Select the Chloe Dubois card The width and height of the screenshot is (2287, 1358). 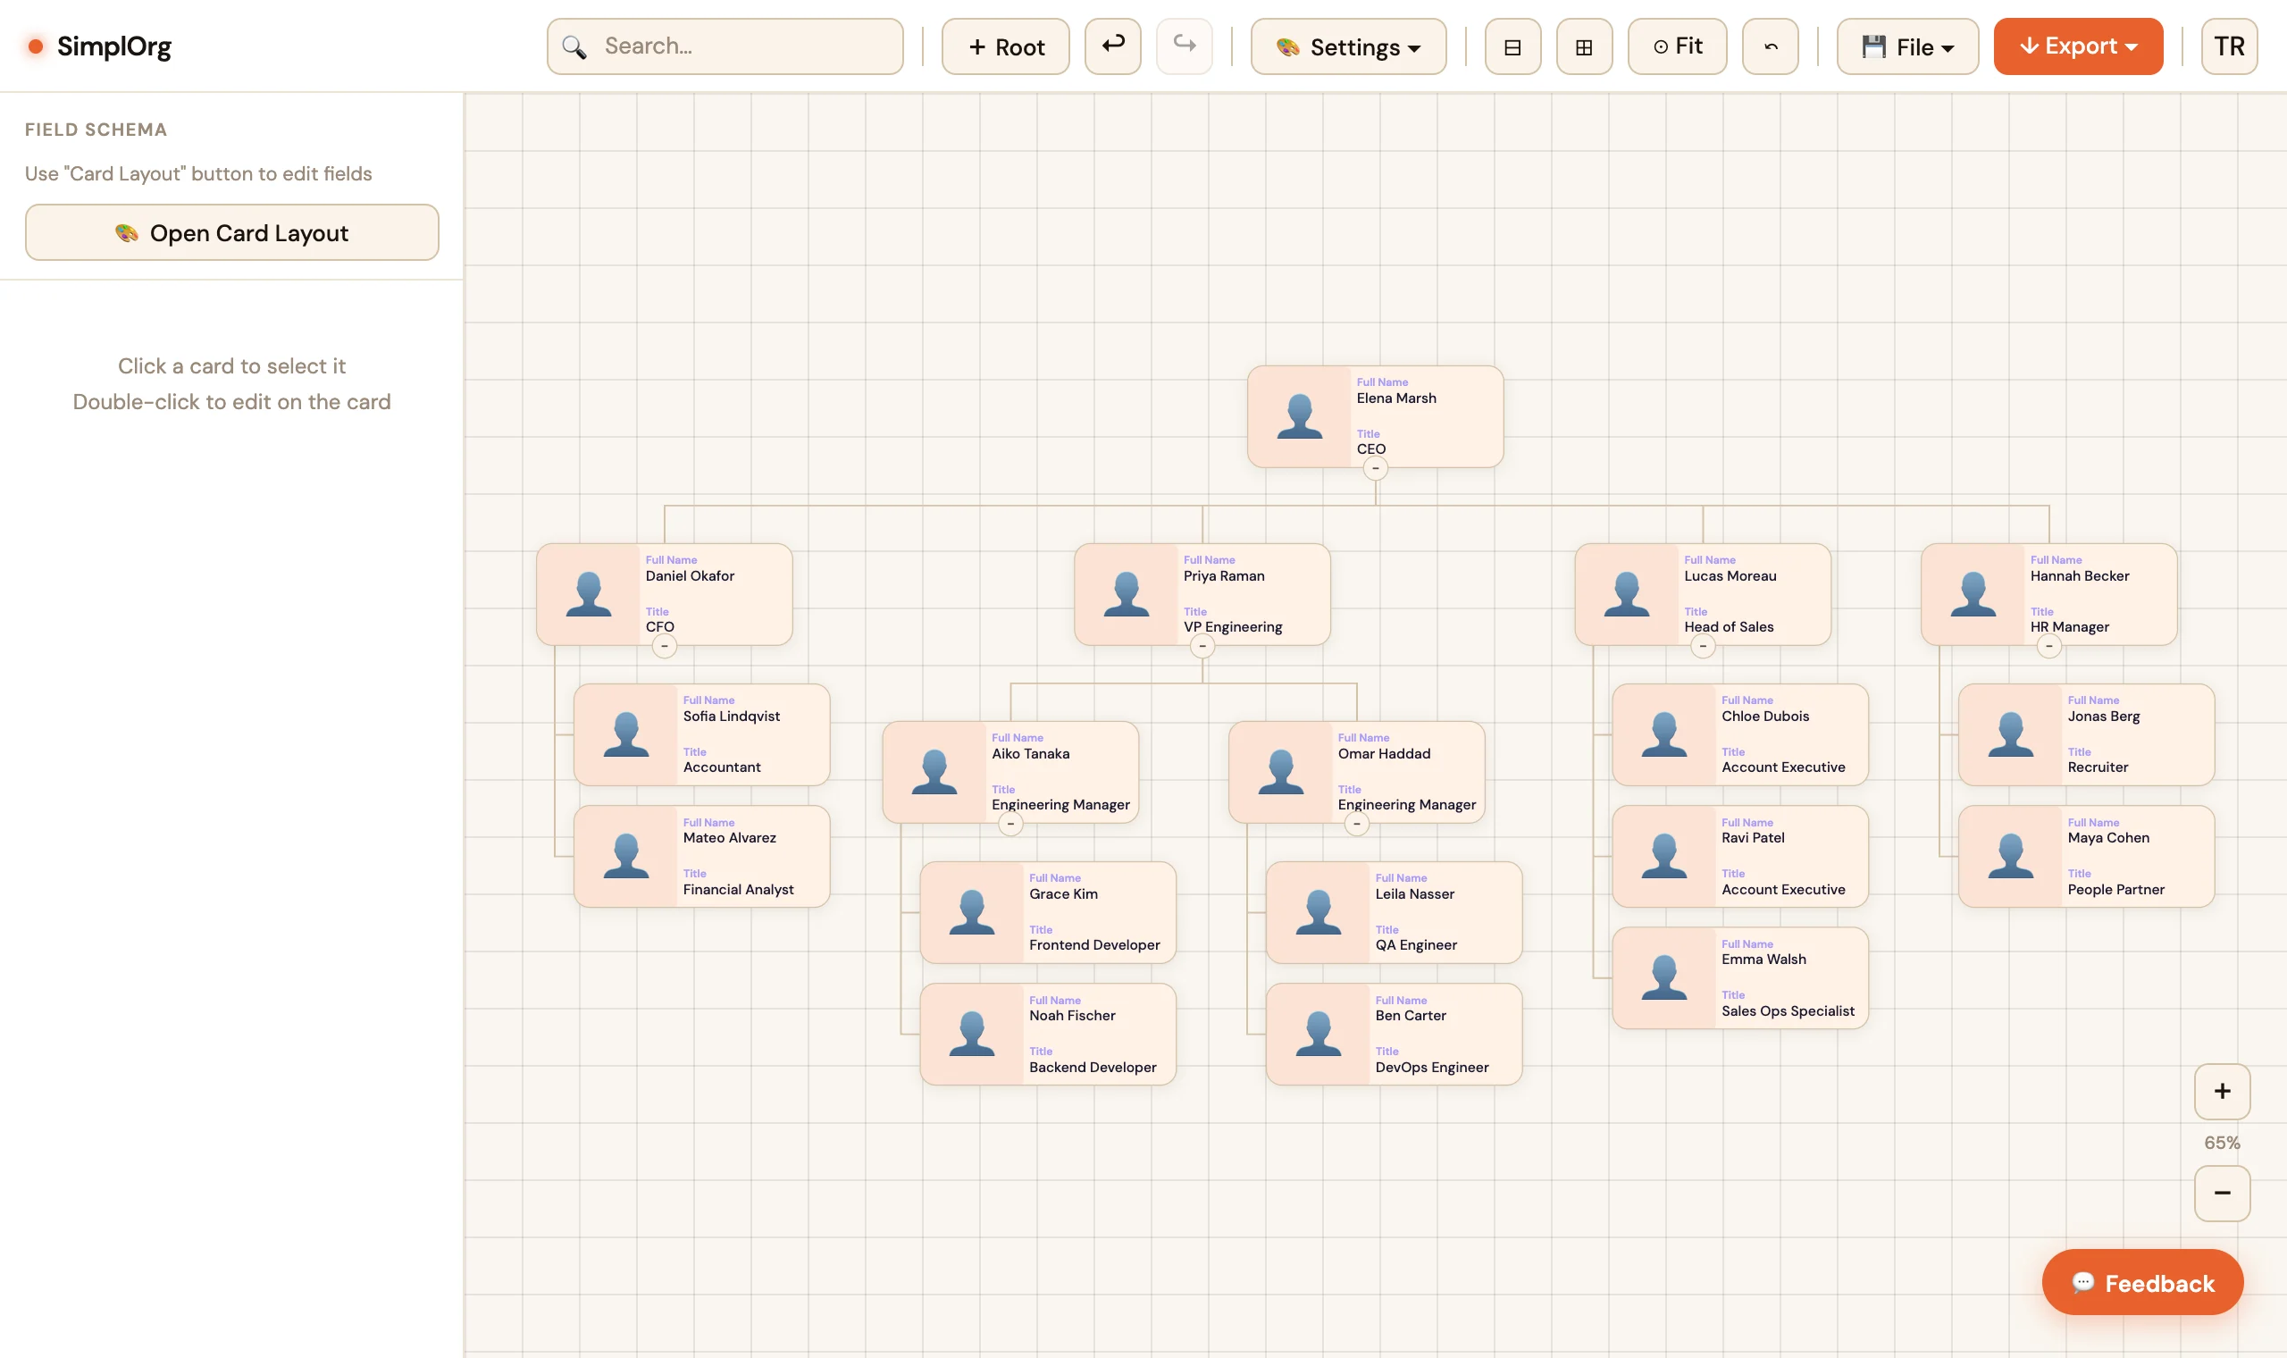tap(1740, 734)
